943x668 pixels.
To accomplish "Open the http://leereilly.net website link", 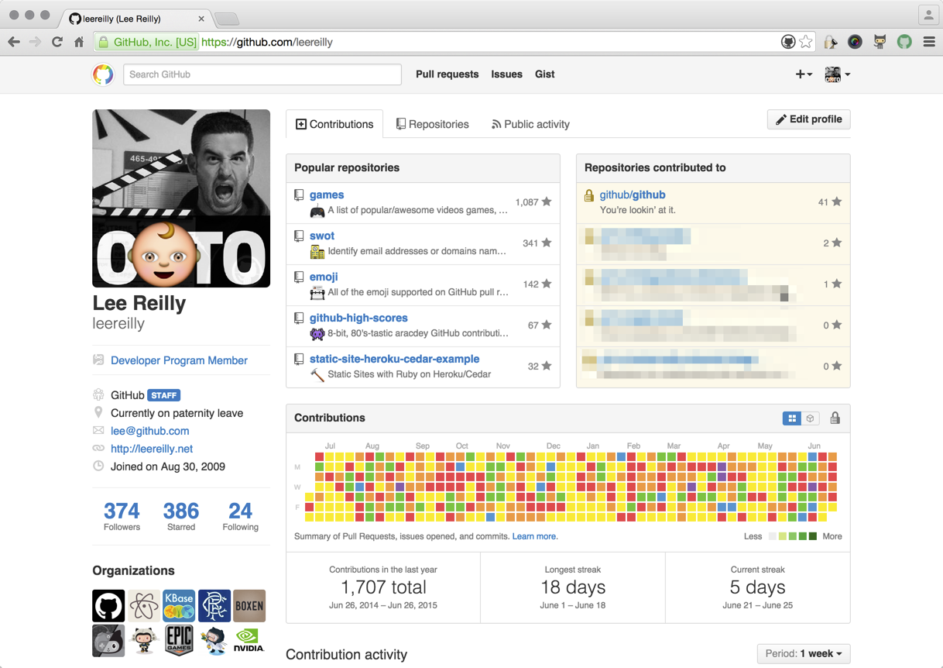I will click(x=152, y=449).
